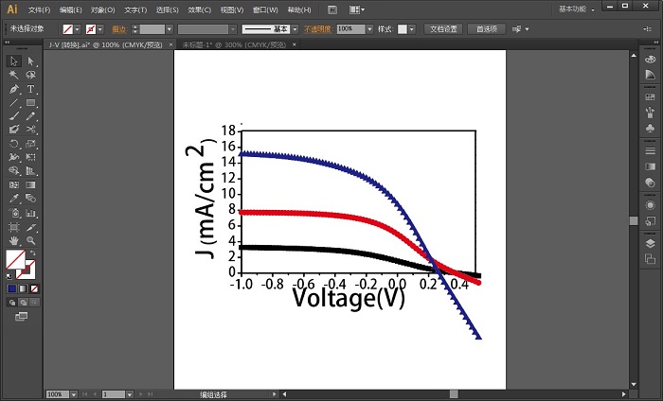Activate the Hand tool
Image resolution: width=663 pixels, height=401 pixels.
(x=13, y=240)
